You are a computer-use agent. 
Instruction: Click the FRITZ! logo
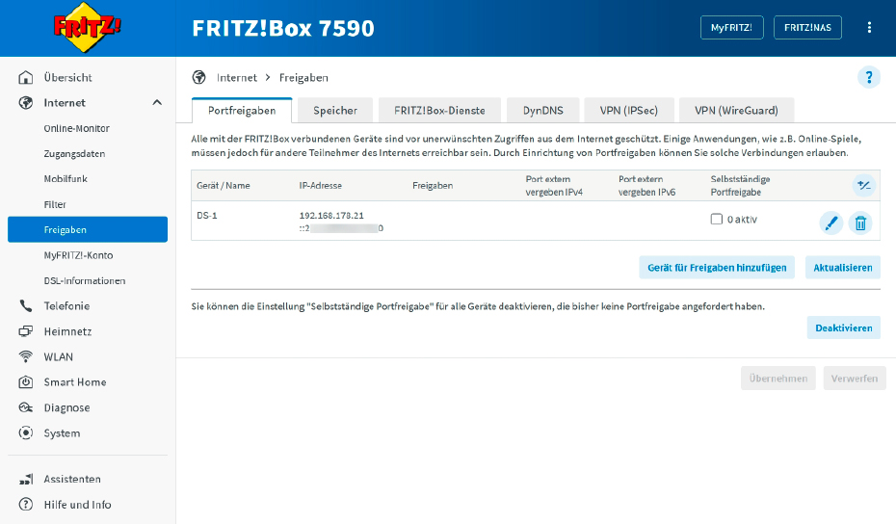88,28
